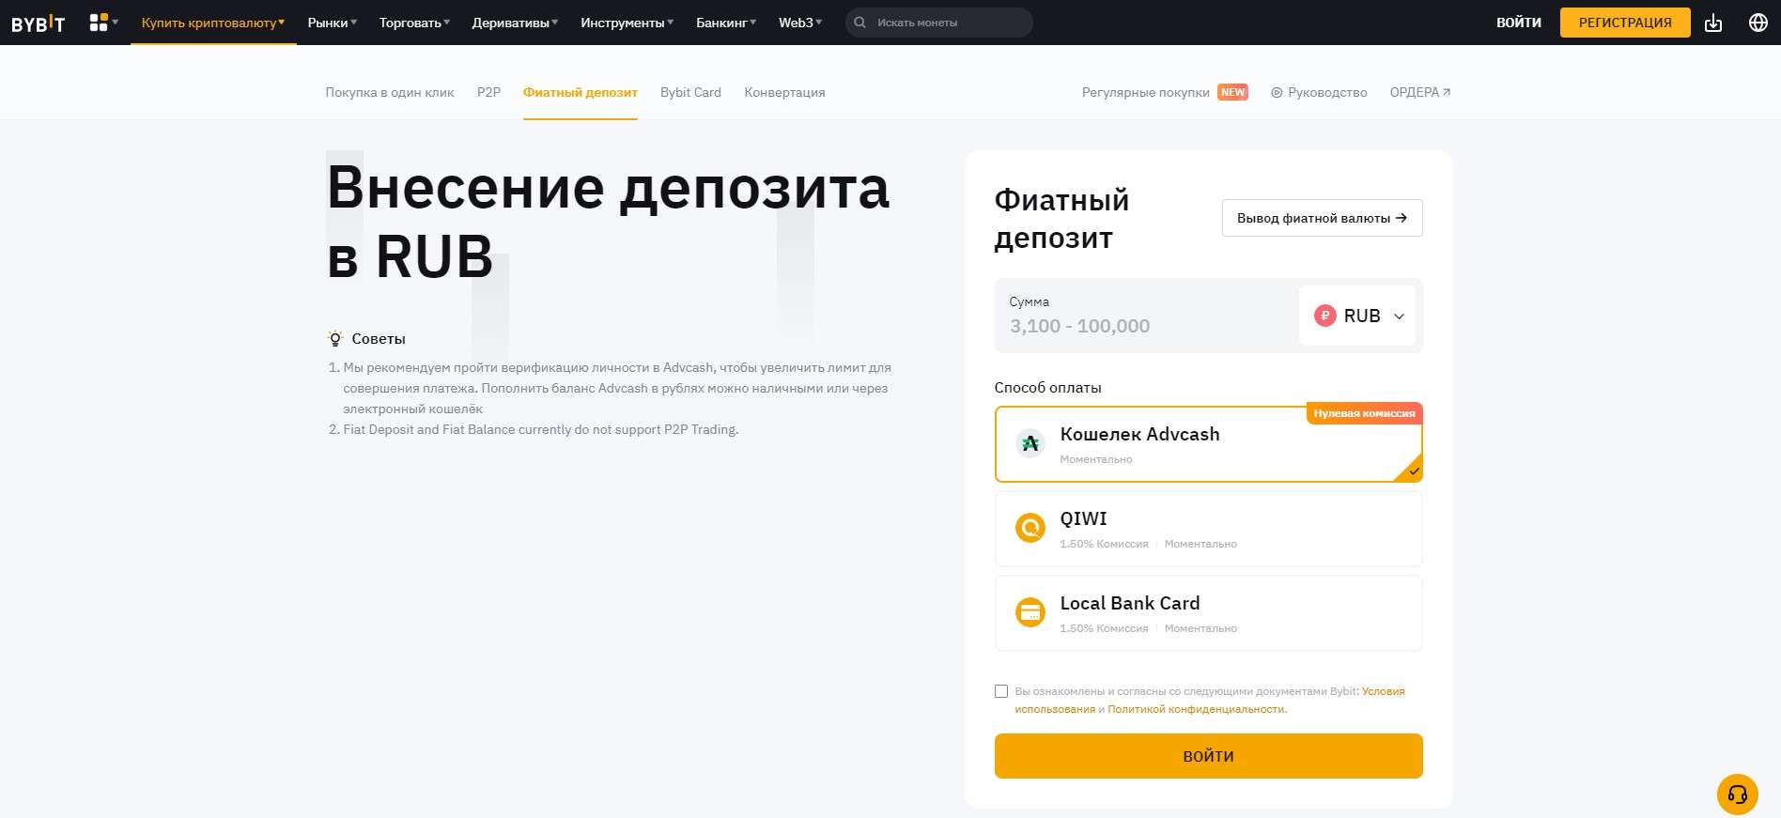Click the Fiat Deposit P2P Trading tip
The width and height of the screenshot is (1781, 818).
tap(541, 429)
